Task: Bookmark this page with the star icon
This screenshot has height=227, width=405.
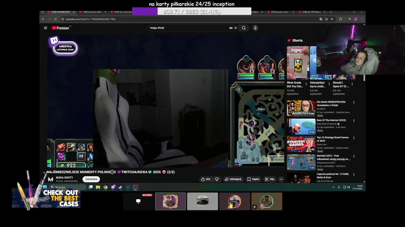Action: 332,19
